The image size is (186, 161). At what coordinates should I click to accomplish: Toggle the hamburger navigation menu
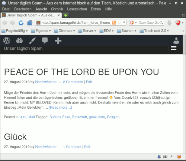click(174, 48)
